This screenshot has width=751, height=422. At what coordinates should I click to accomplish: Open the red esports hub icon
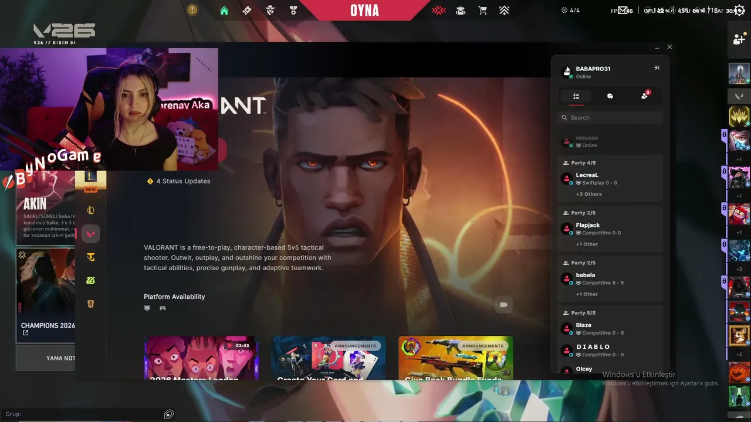coord(439,10)
